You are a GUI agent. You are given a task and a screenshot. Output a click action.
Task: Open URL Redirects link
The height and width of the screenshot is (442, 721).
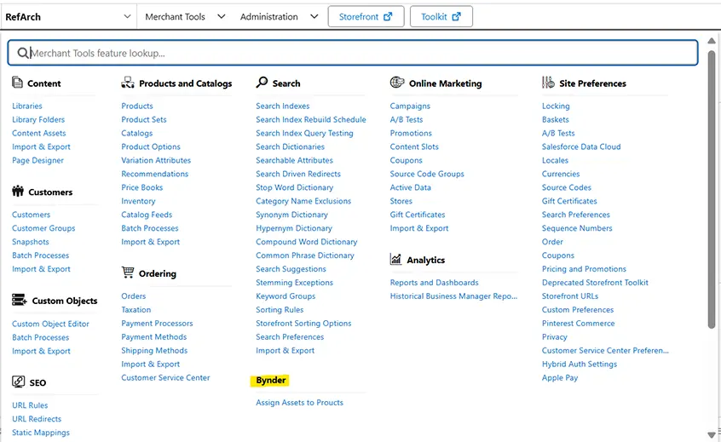(37, 419)
